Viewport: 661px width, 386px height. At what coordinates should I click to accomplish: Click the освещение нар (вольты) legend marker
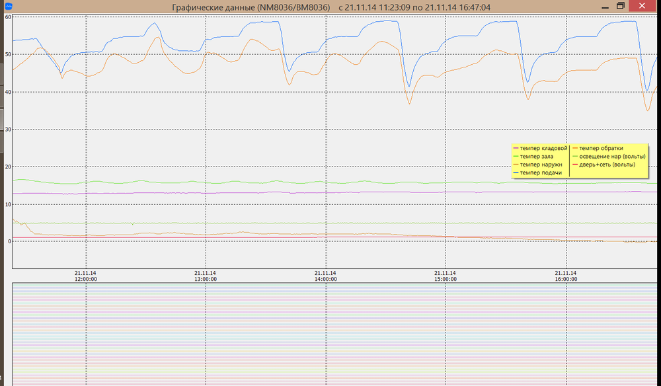575,156
